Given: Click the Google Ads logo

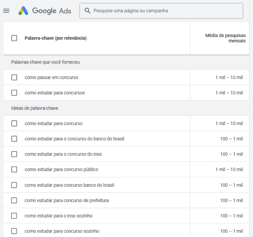Looking at the screenshot, I should (x=23, y=11).
